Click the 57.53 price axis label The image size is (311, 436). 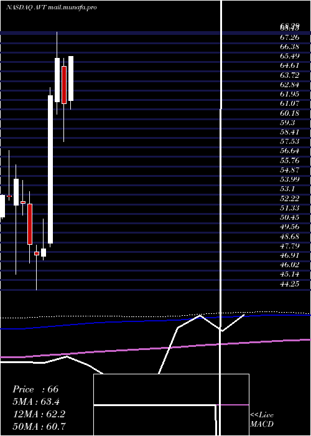(x=290, y=141)
